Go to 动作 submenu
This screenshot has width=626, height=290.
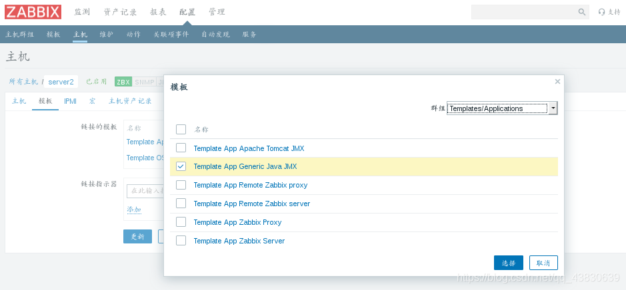(133, 35)
